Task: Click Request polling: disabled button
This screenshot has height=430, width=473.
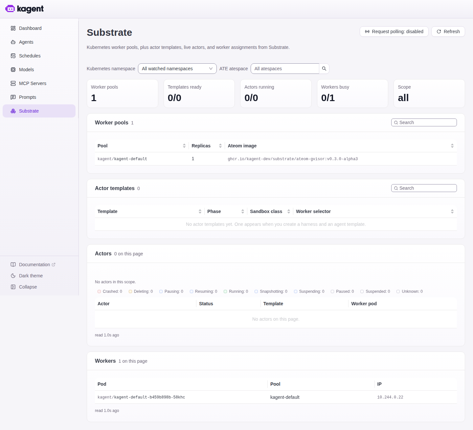Action: point(394,32)
